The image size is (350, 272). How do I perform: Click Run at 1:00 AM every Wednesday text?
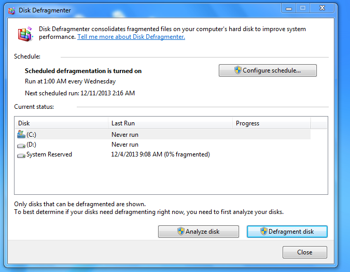70,81
